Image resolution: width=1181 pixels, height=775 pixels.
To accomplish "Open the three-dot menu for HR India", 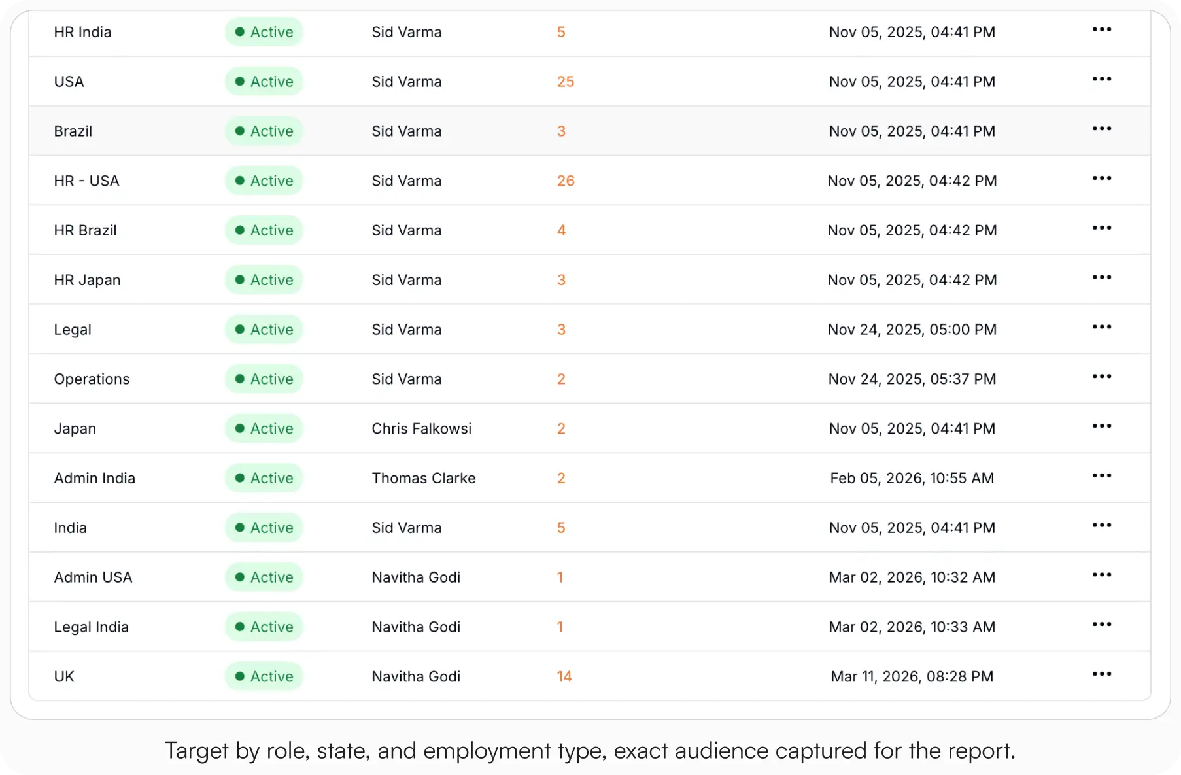I will (1101, 29).
